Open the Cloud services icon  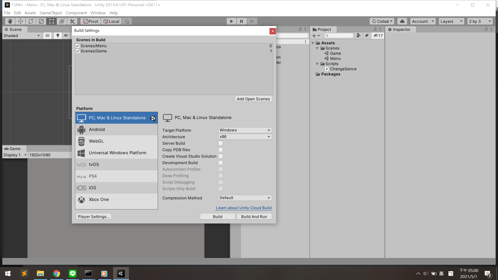(402, 21)
